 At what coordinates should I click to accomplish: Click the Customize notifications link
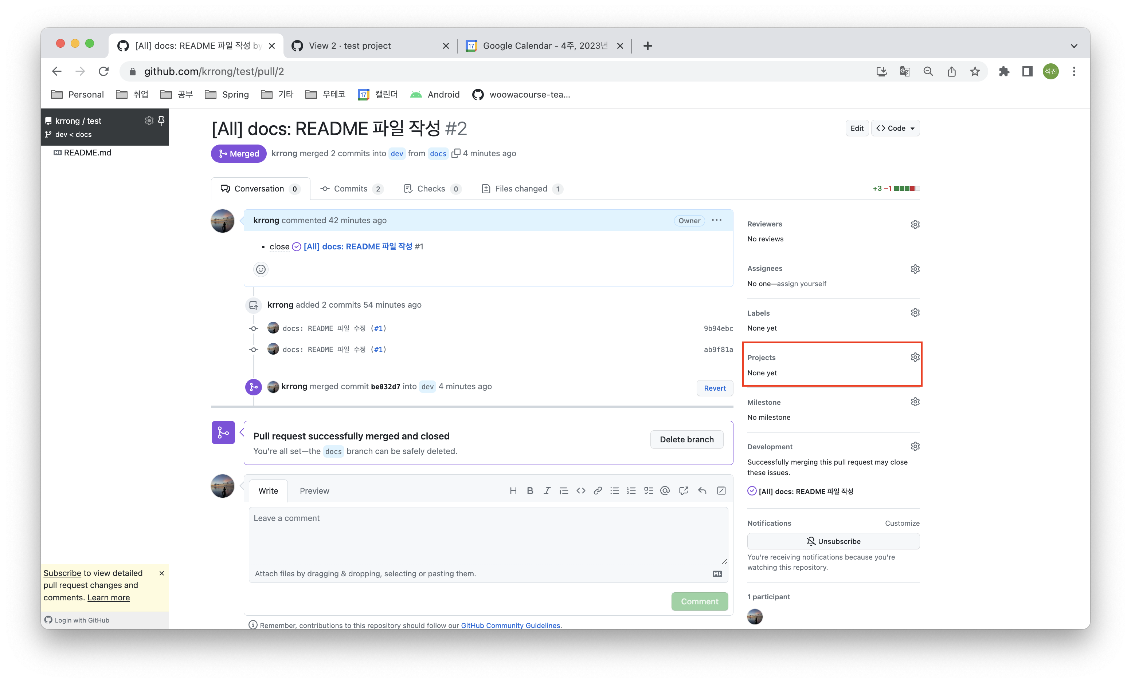click(x=902, y=523)
